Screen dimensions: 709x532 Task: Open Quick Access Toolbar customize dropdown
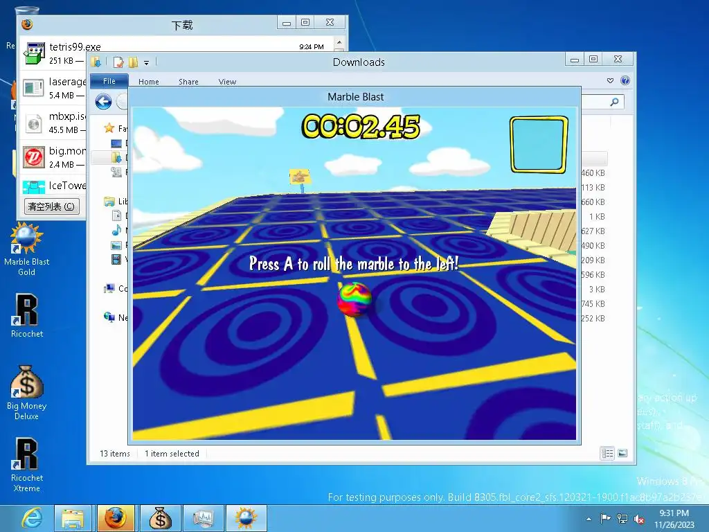click(147, 63)
